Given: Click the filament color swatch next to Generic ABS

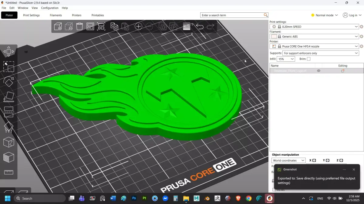Looking at the screenshot, I should point(274,37).
